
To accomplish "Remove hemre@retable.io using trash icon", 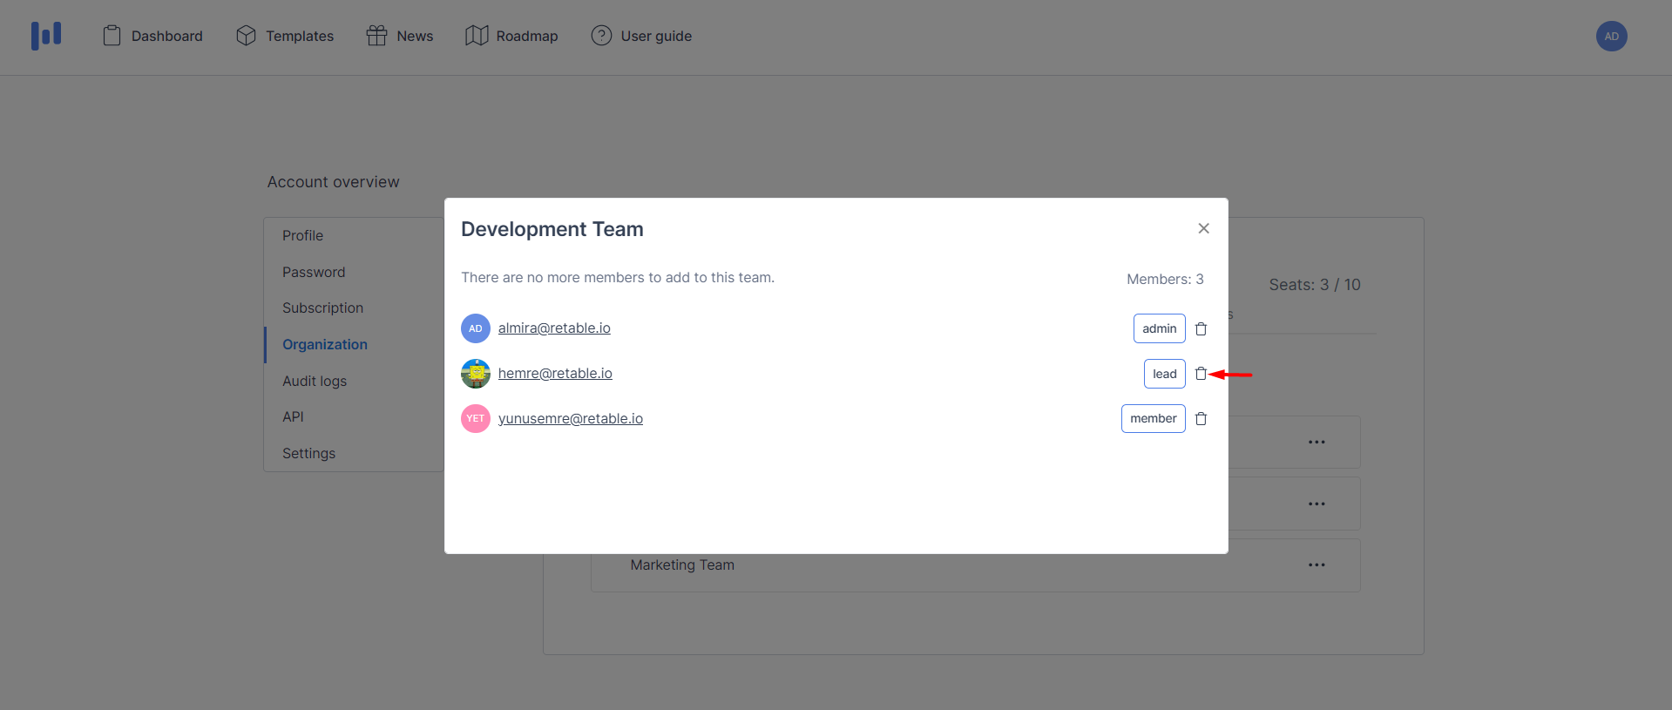I will point(1201,374).
